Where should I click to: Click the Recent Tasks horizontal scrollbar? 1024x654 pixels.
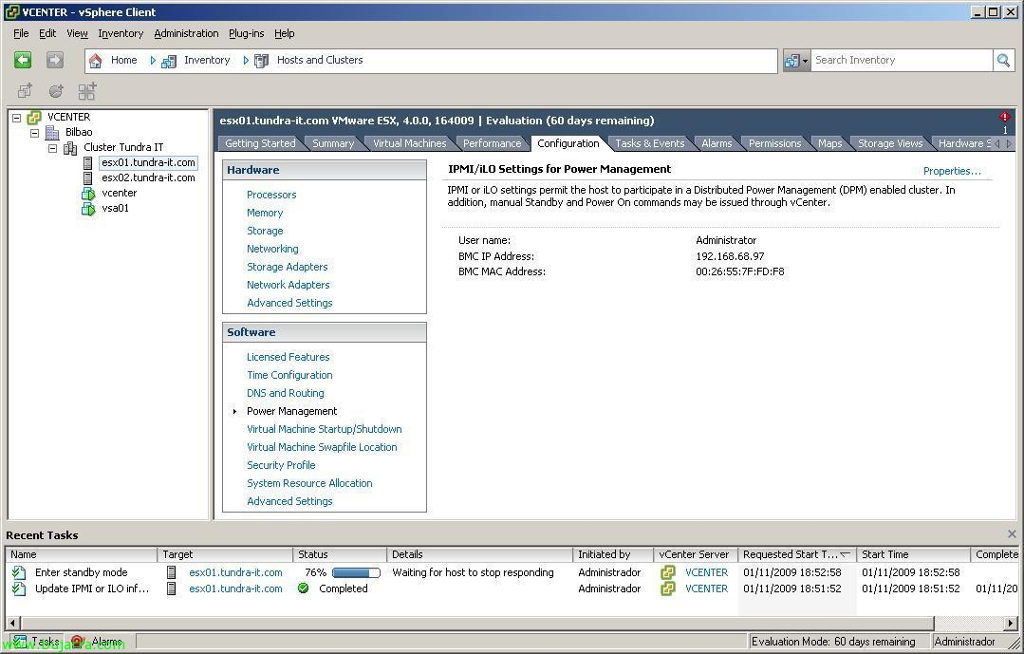(477, 623)
